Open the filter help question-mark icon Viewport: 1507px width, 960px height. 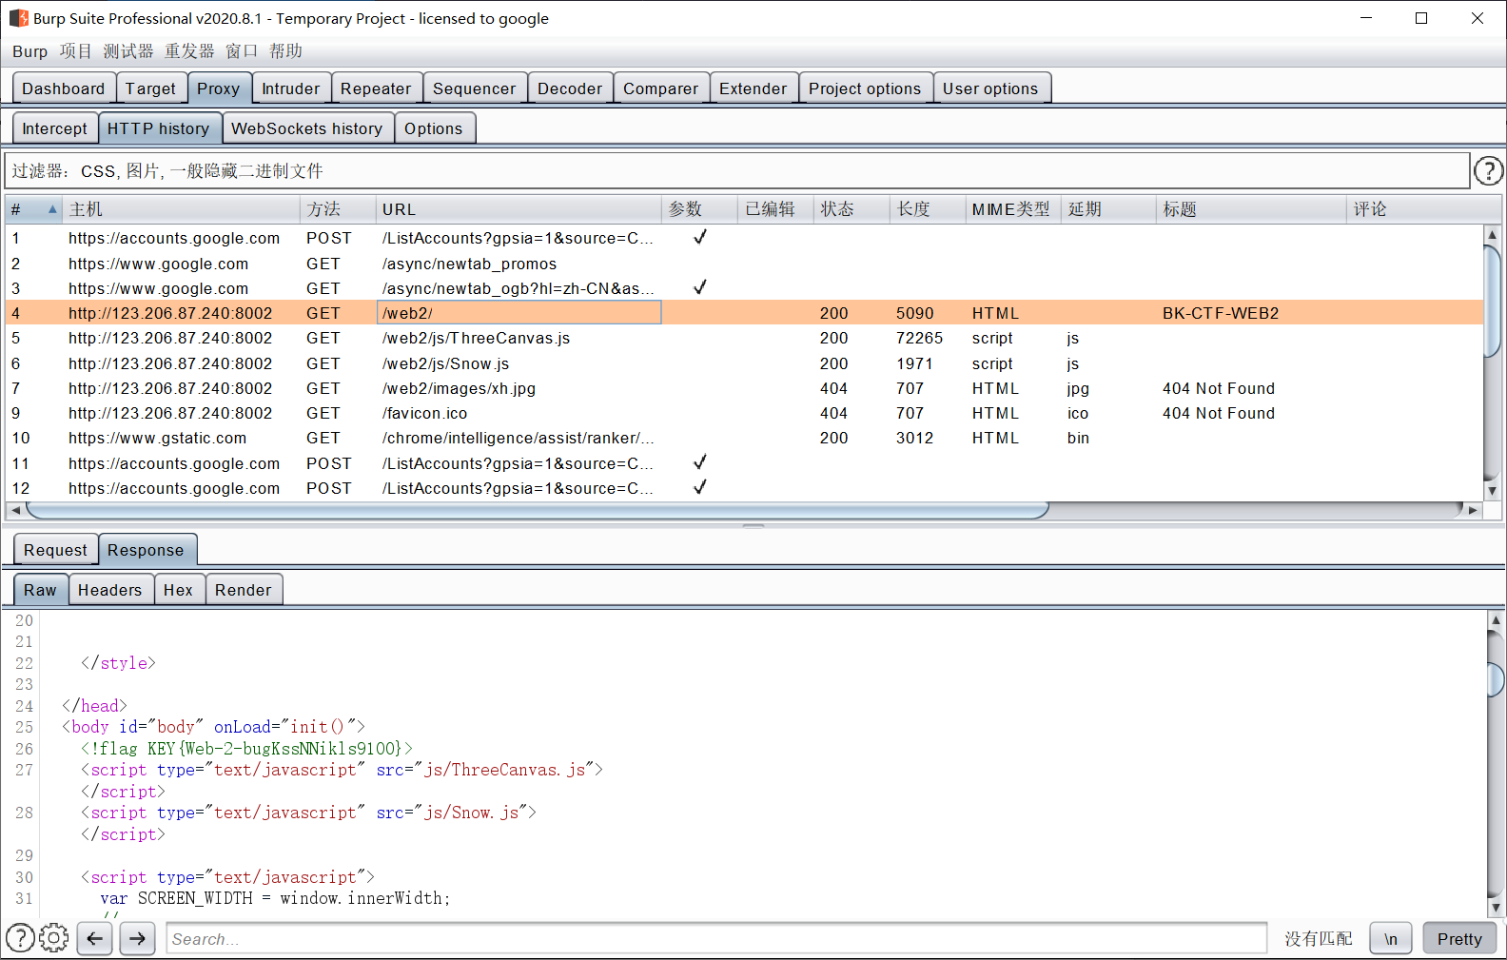[1489, 171]
